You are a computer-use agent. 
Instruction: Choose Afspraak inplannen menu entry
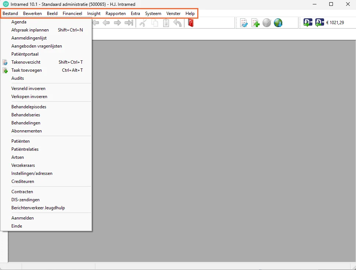(x=30, y=30)
